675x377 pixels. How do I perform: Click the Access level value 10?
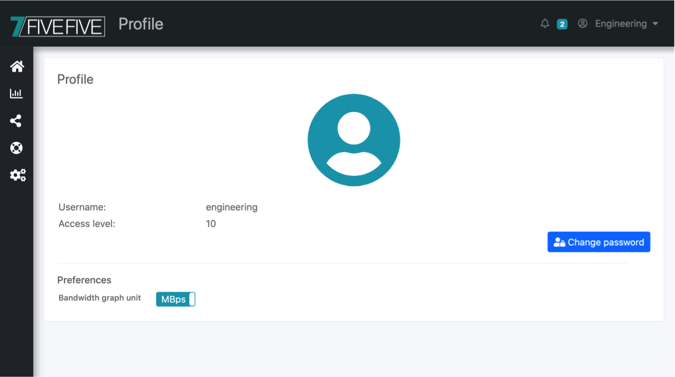tap(211, 224)
